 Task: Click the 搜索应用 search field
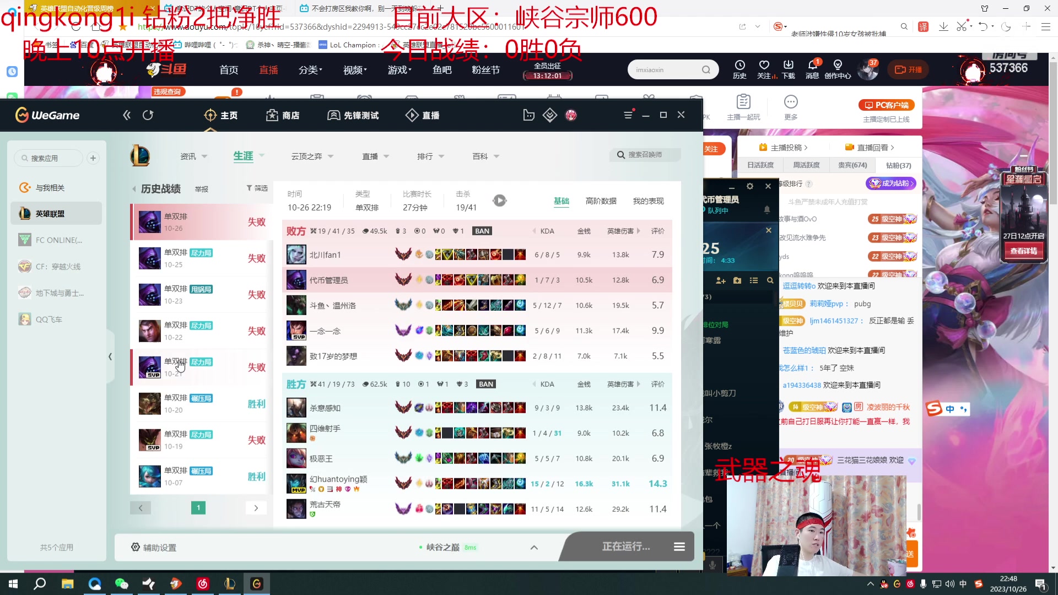(x=48, y=158)
